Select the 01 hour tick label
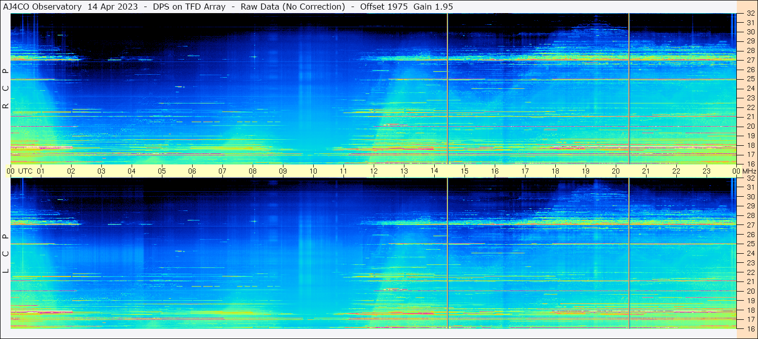The height and width of the screenshot is (339, 758). click(41, 171)
